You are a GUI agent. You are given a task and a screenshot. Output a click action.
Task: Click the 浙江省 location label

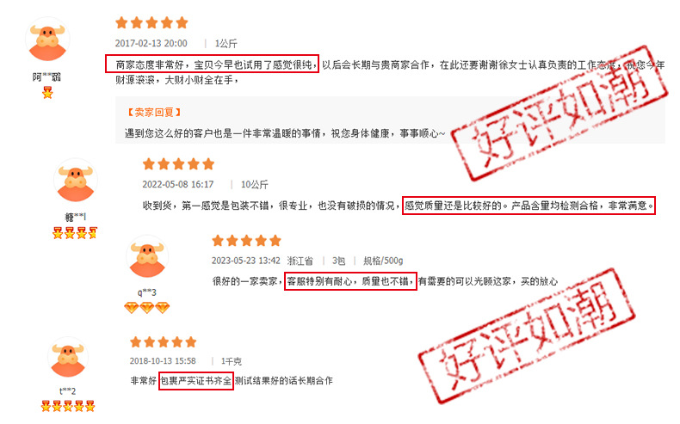coord(300,261)
